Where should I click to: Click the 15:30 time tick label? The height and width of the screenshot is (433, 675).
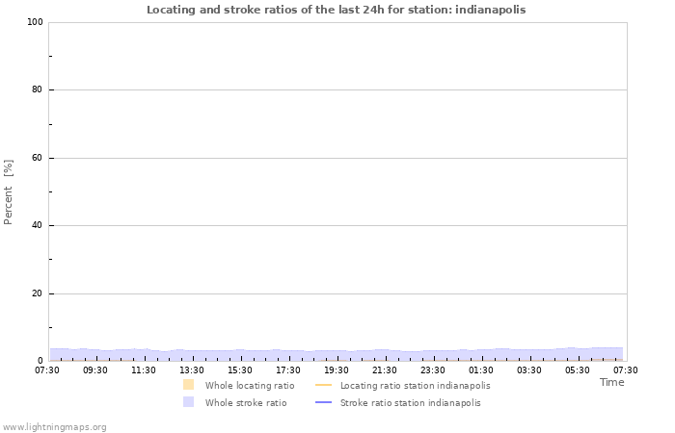click(x=240, y=370)
